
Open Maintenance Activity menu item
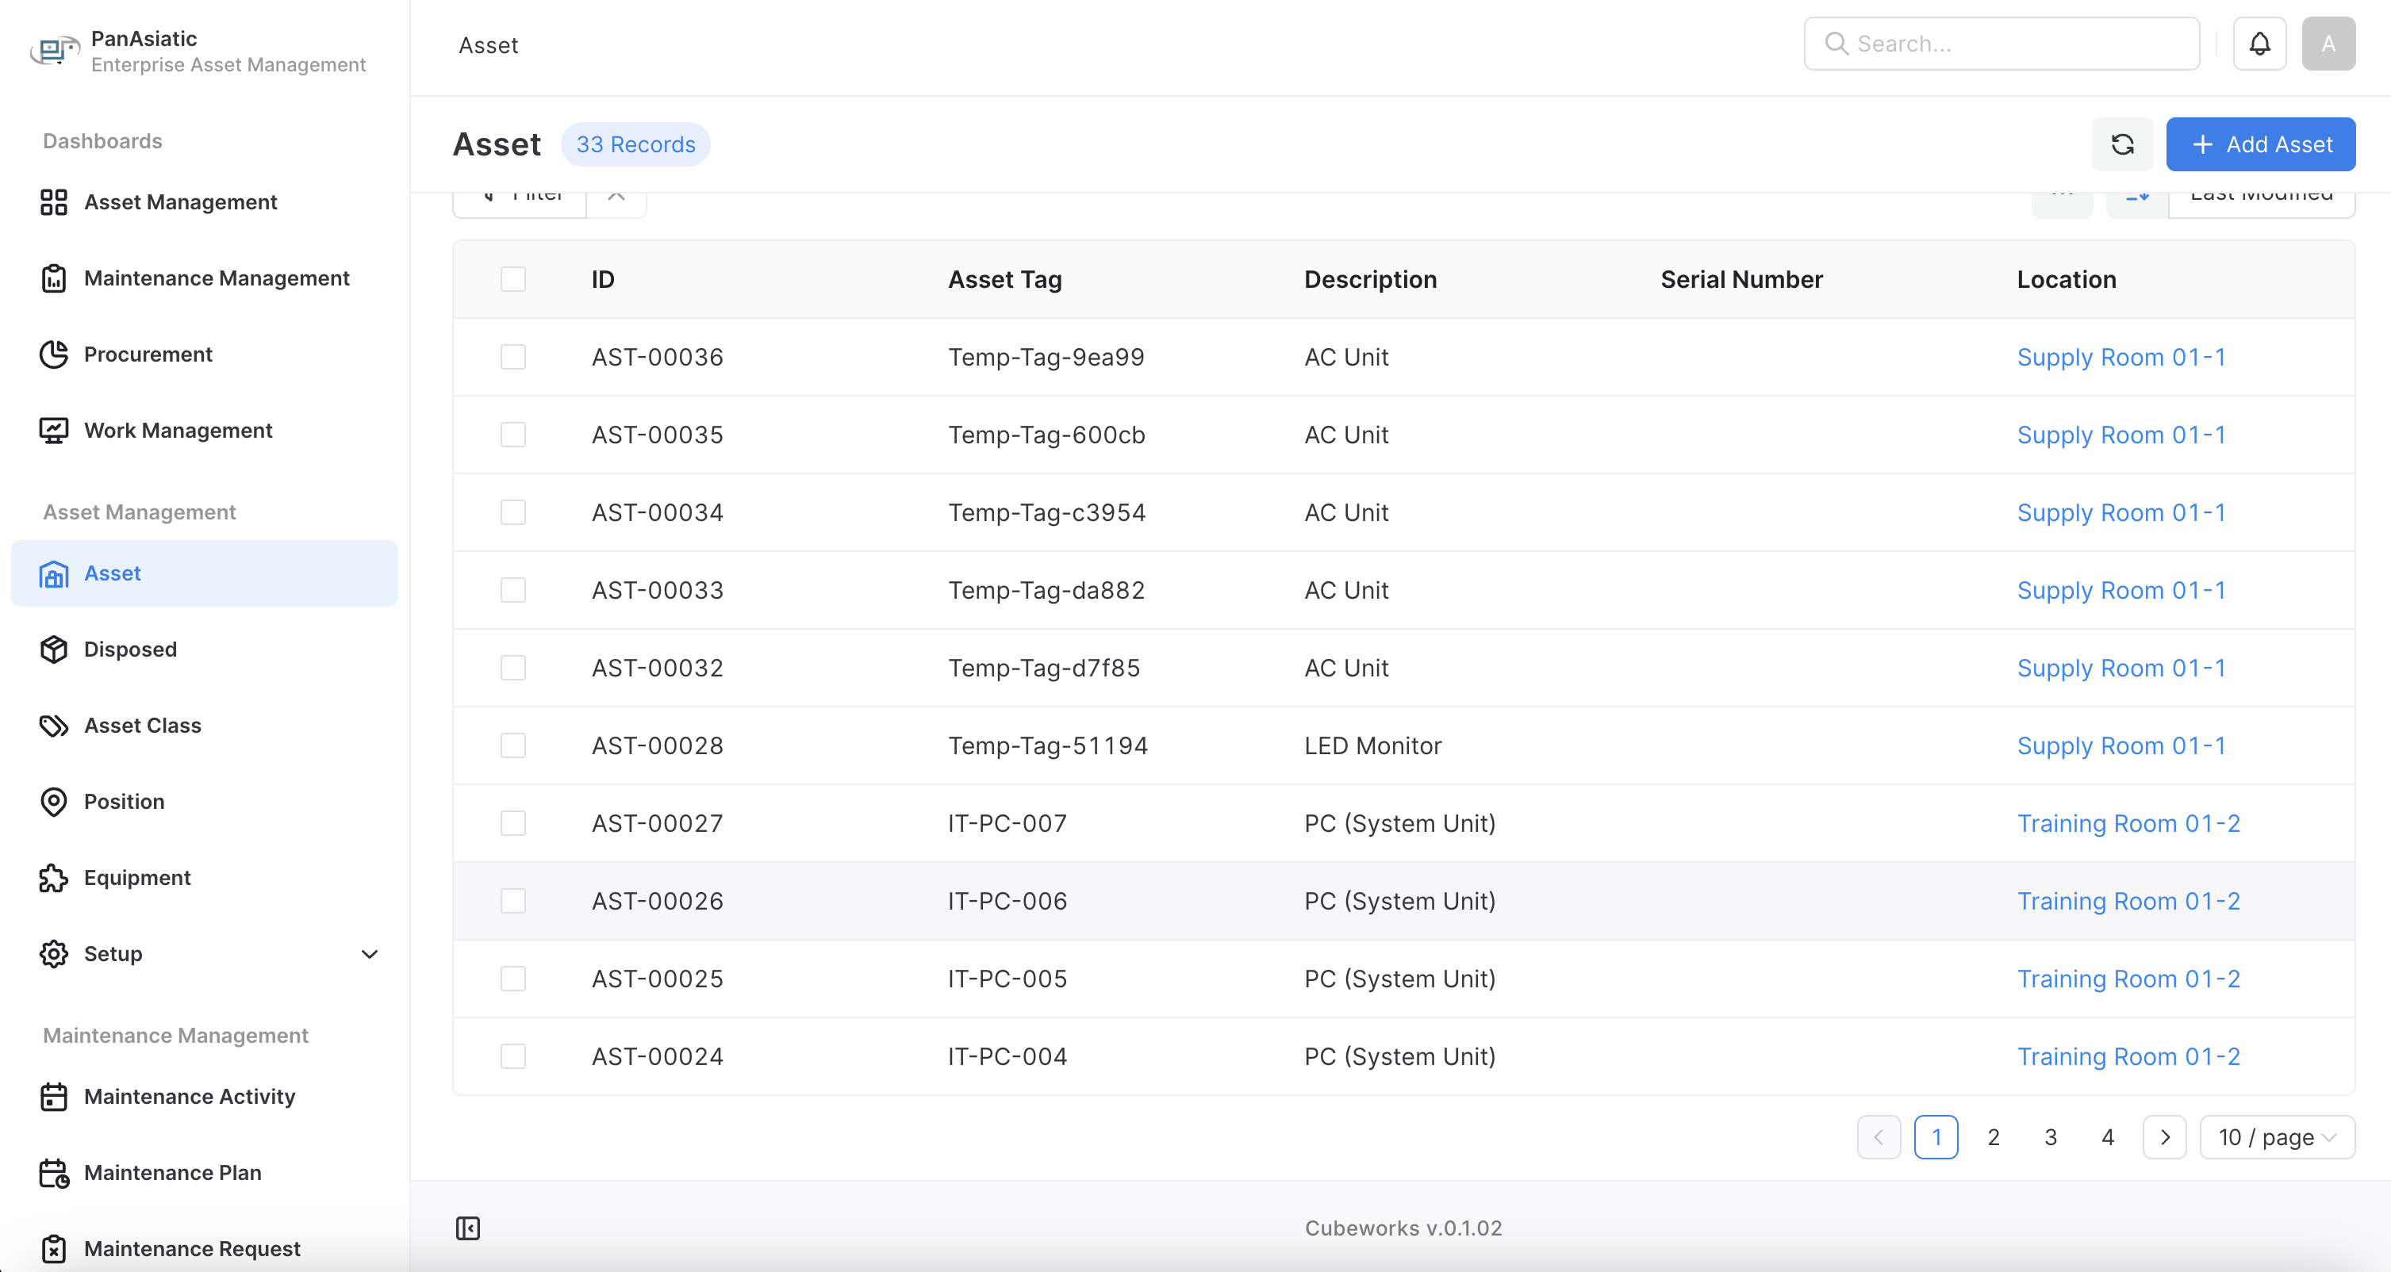tap(190, 1097)
